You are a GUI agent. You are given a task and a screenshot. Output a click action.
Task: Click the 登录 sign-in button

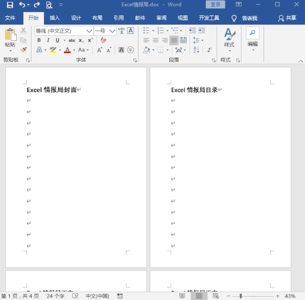pos(215,4)
